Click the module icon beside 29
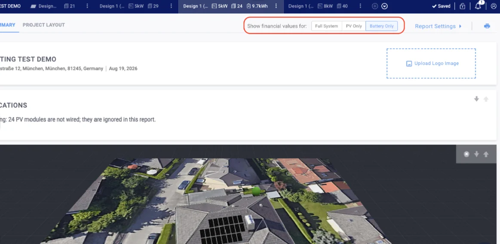The image size is (500, 244). coord(149,6)
